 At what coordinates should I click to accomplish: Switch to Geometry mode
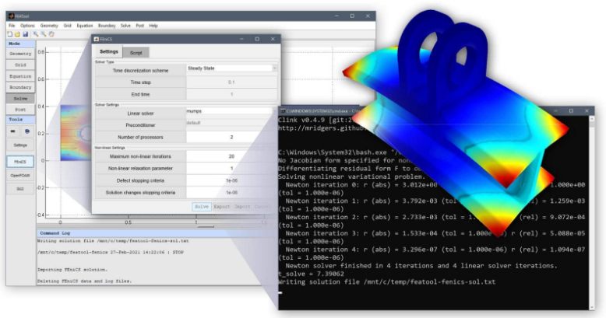pos(20,54)
